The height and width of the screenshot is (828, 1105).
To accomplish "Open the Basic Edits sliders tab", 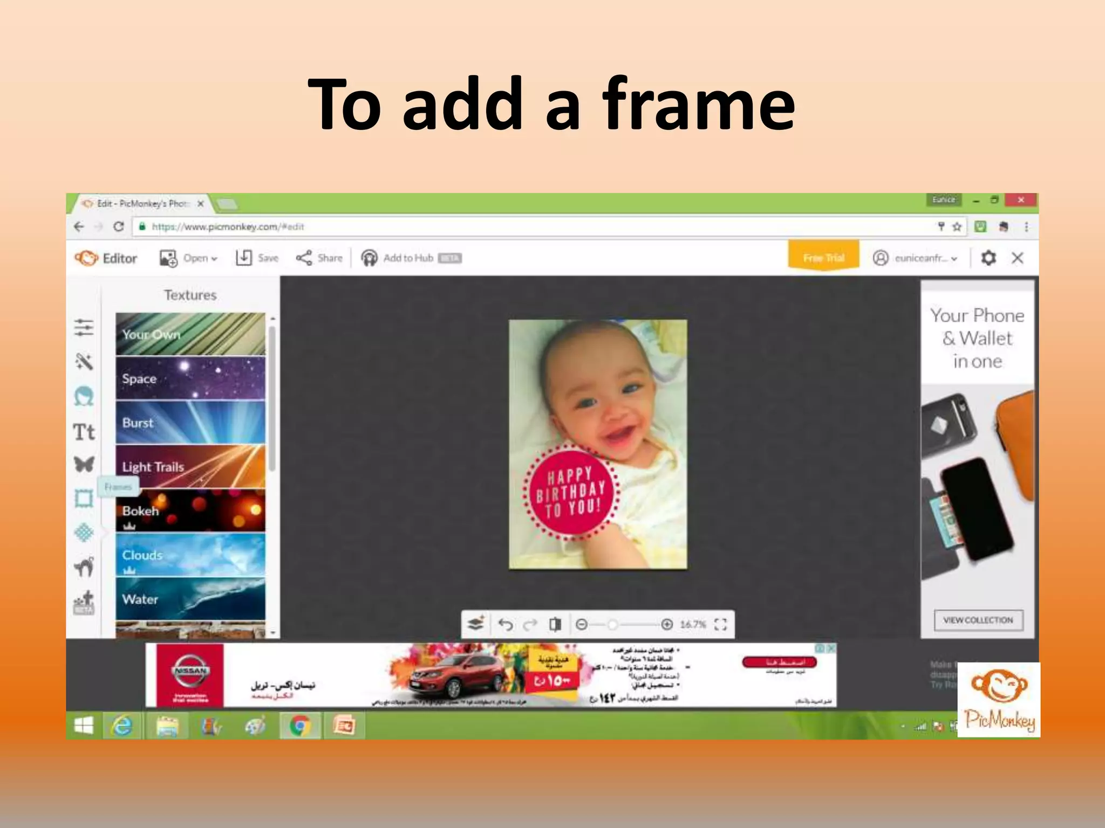I will click(84, 327).
